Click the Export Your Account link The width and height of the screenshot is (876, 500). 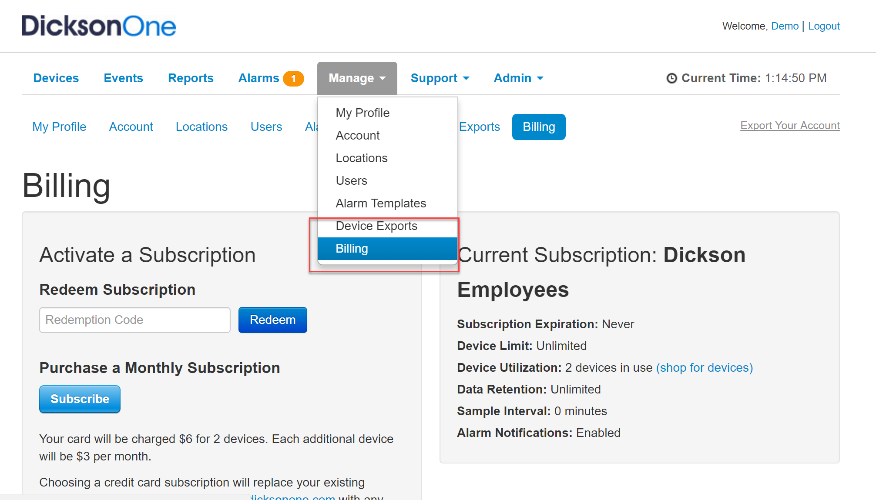pos(790,126)
